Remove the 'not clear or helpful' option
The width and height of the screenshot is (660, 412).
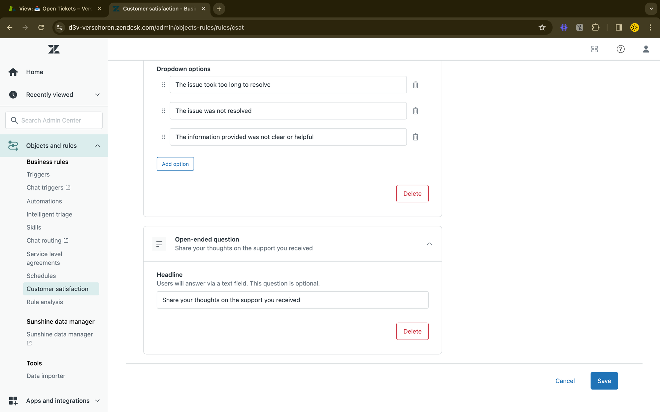coord(415,137)
